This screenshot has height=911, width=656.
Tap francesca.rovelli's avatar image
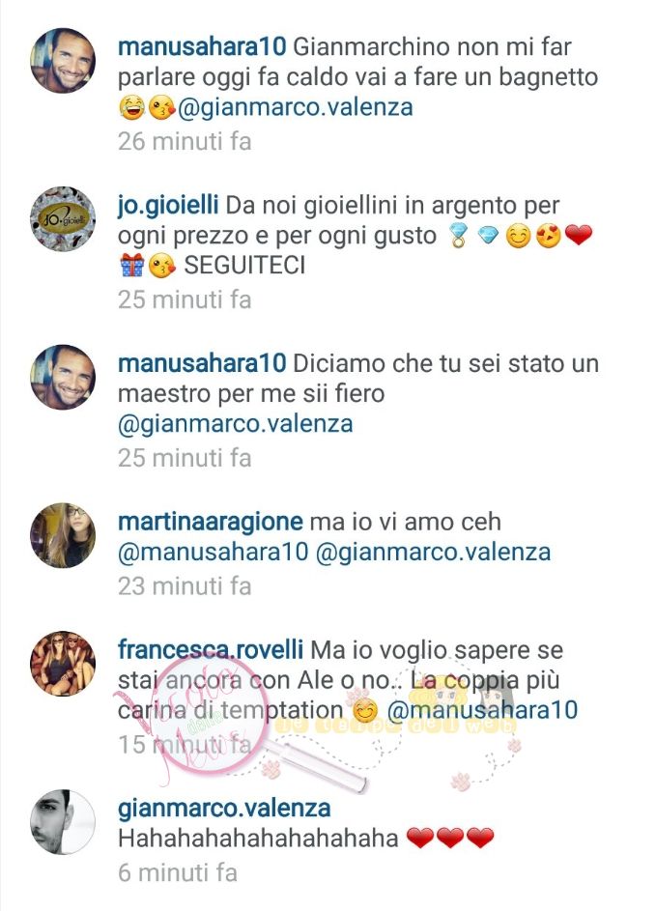pyautogui.click(x=63, y=664)
